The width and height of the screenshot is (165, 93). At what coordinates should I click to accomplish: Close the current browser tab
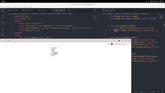click(6, 41)
